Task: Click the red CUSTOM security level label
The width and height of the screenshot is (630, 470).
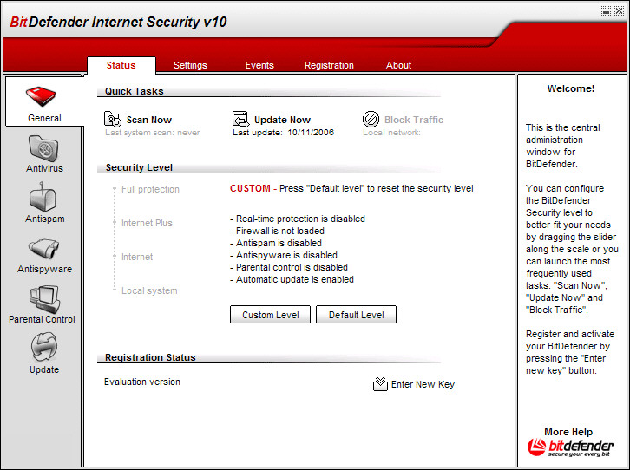Action: (x=250, y=188)
